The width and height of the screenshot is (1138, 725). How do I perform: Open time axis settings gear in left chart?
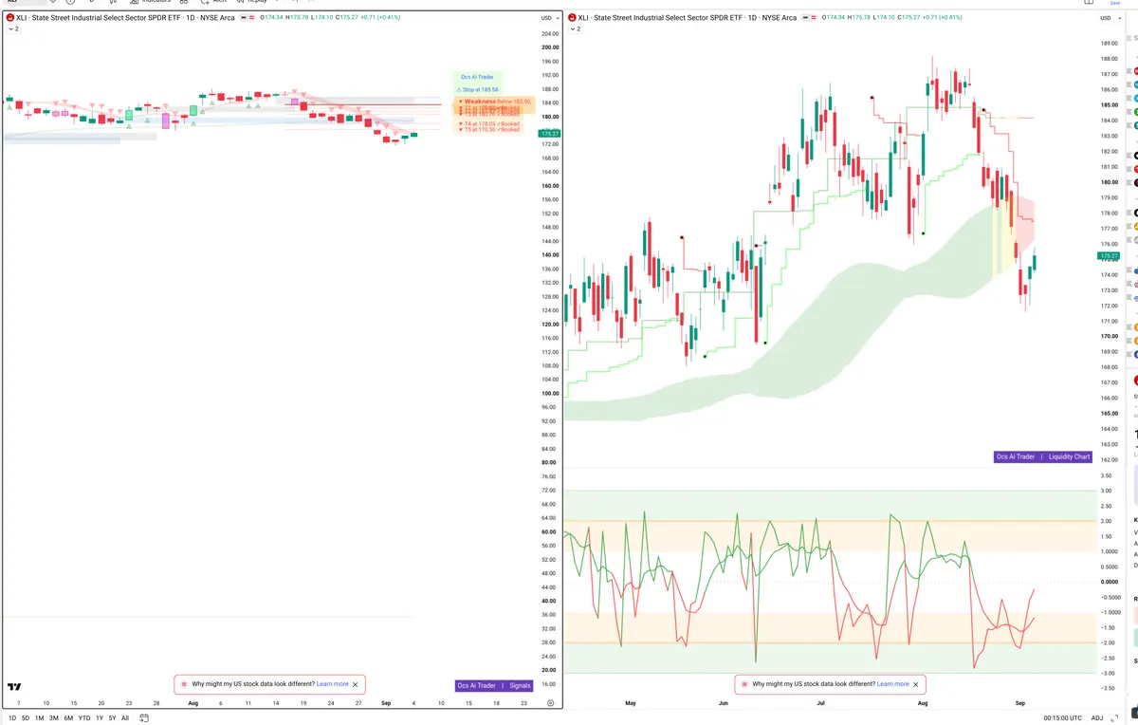tap(550, 703)
